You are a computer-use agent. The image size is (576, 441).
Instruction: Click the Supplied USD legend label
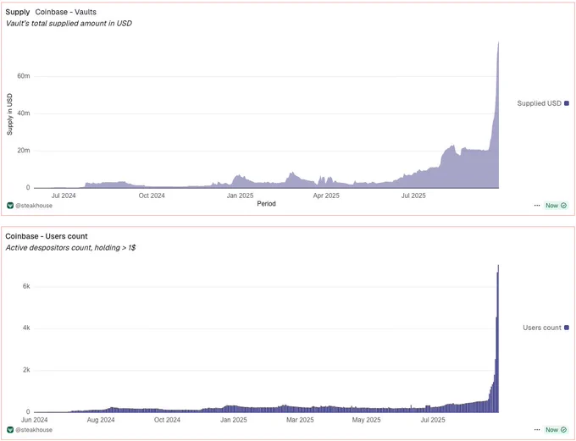click(x=540, y=103)
